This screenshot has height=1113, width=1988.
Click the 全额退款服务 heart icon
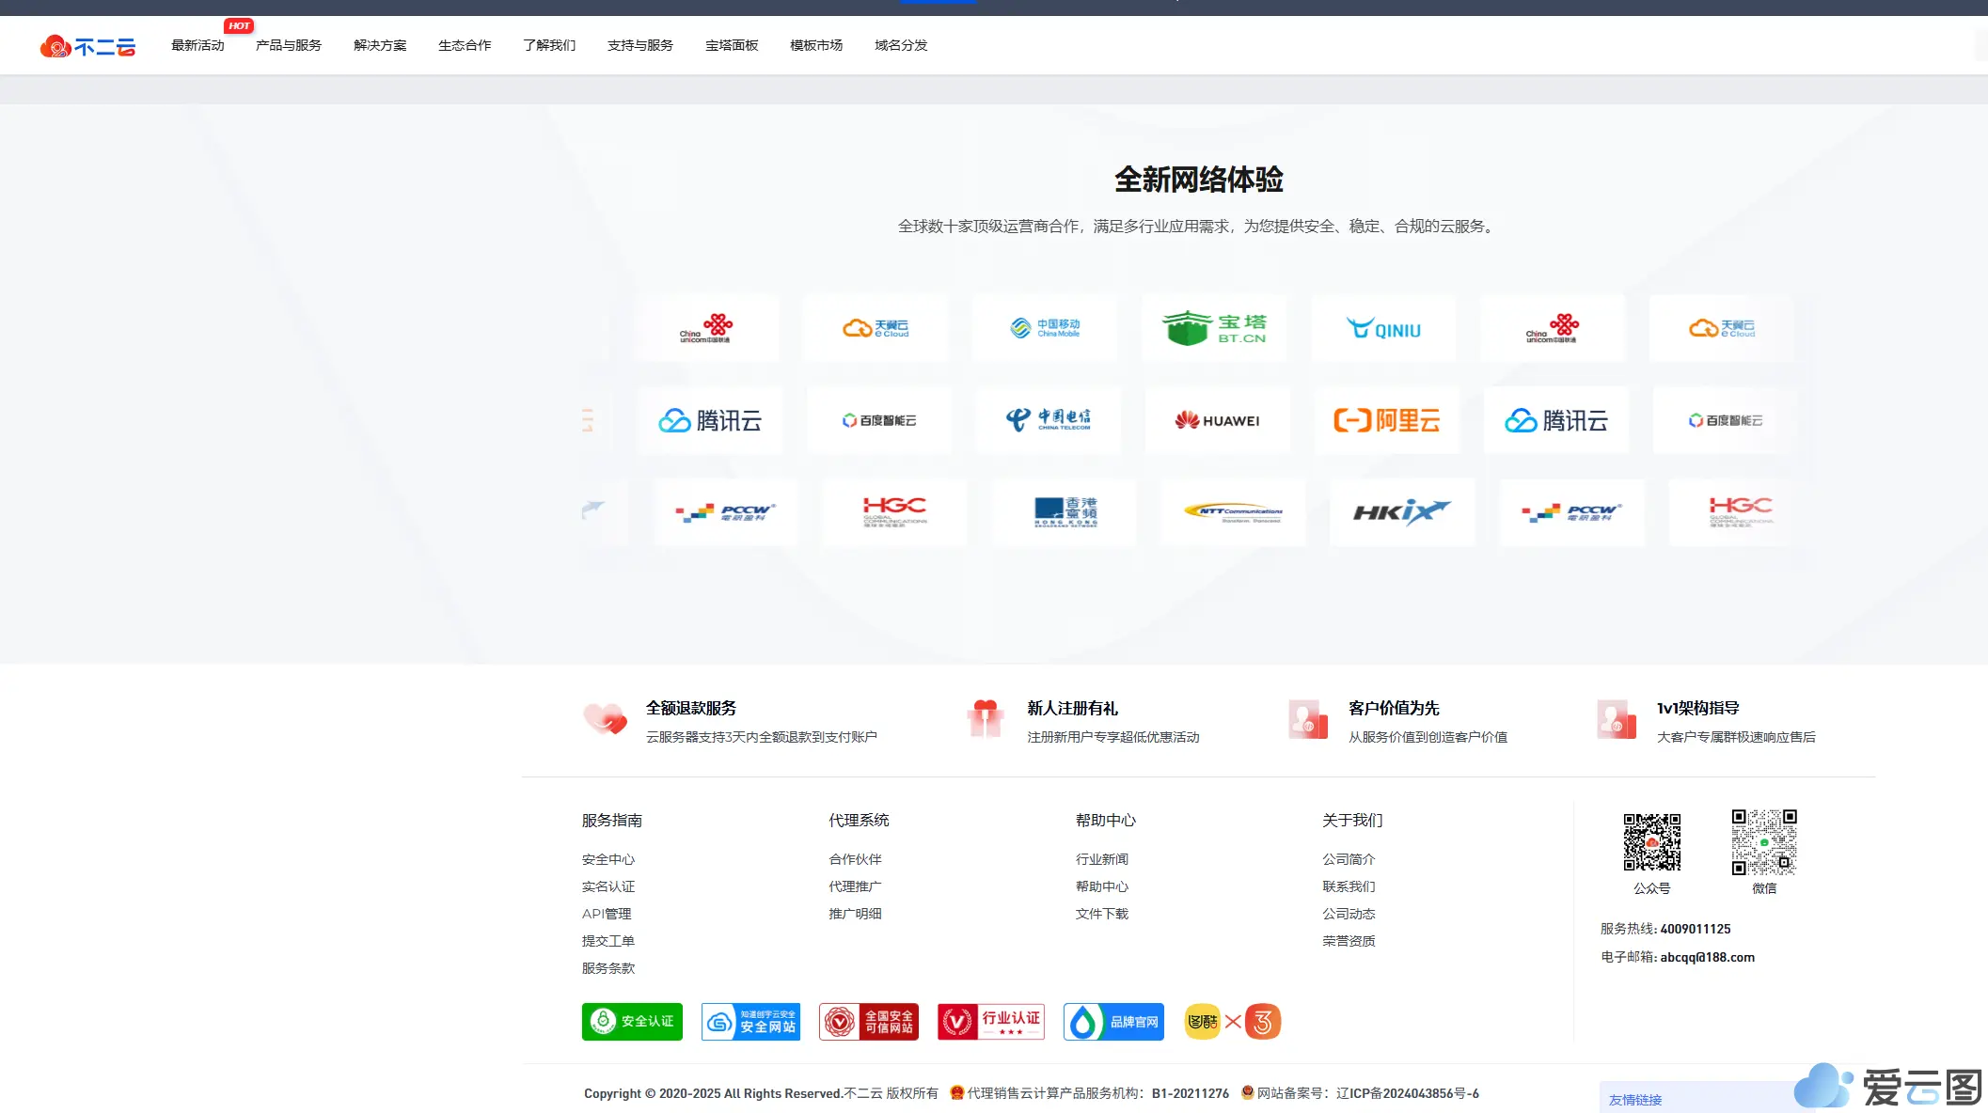pos(605,720)
